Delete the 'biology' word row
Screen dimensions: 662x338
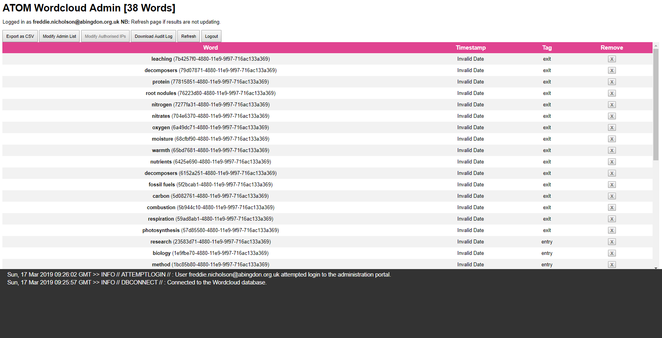pyautogui.click(x=612, y=253)
